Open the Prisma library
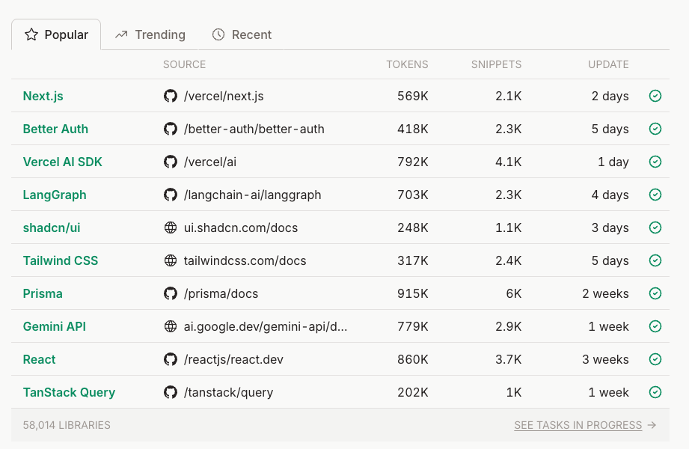Screen dimensions: 689x449 43,294
